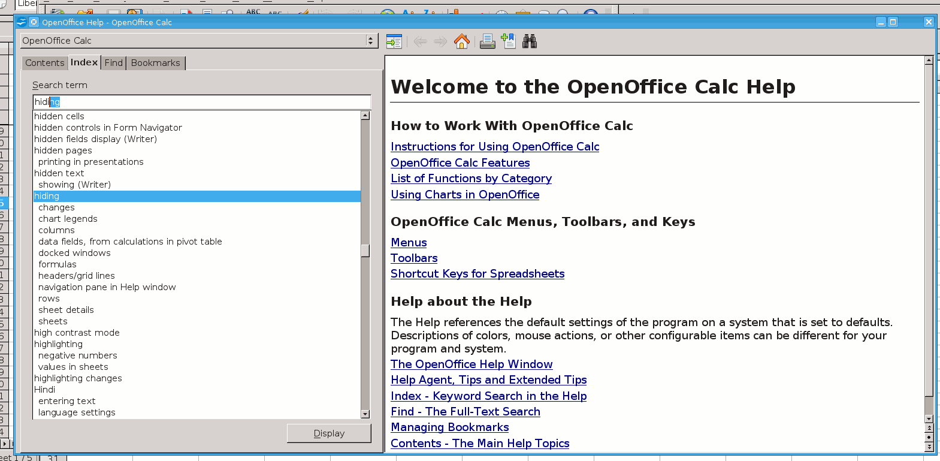This screenshot has height=461, width=940.
Task: Open the Using Charts in OpenOffice link
Action: pos(465,195)
